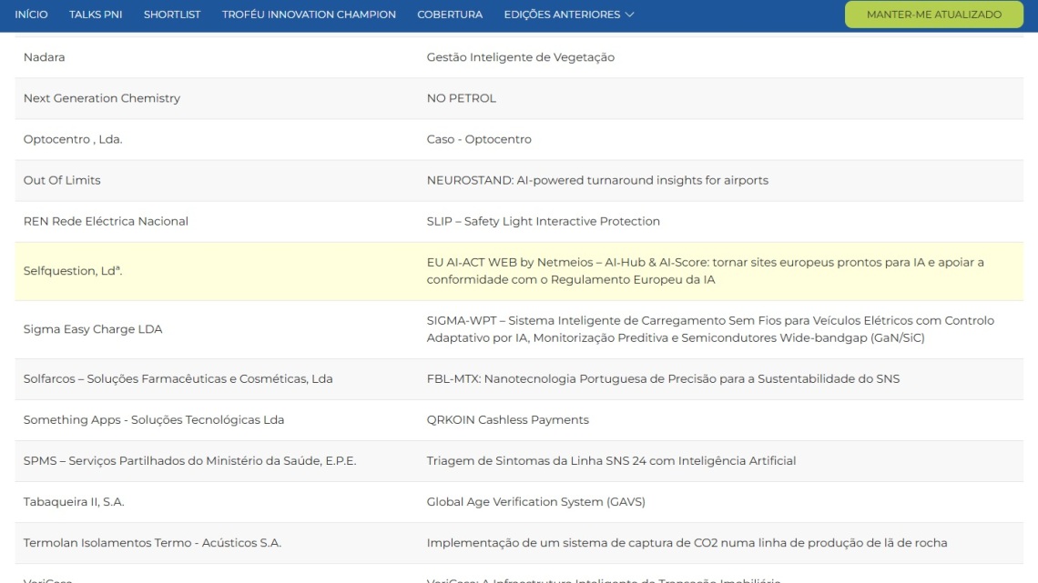1038x583 pixels.
Task: Click the MANTER-ME ATUALIZADO button
Action: (x=933, y=15)
